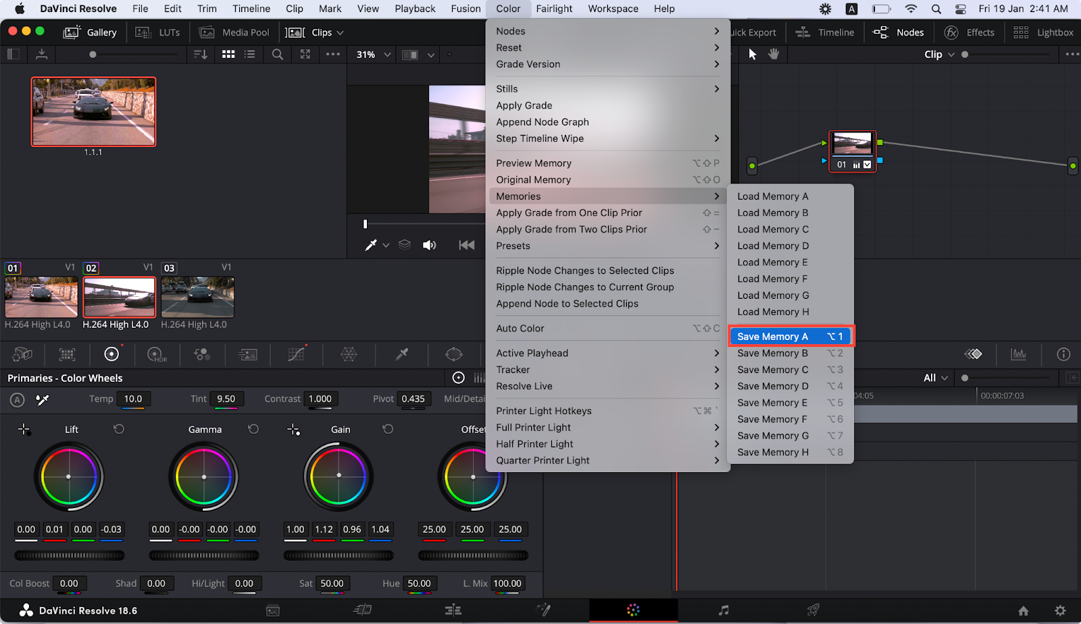Open the Workspace menu
Image resolution: width=1081 pixels, height=624 pixels.
pyautogui.click(x=613, y=9)
